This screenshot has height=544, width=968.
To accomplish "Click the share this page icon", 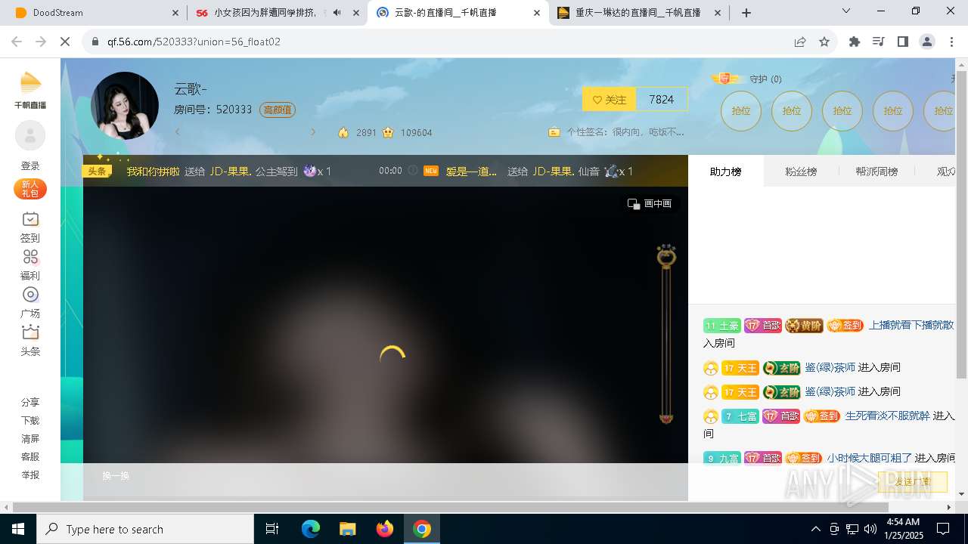I will [x=800, y=42].
